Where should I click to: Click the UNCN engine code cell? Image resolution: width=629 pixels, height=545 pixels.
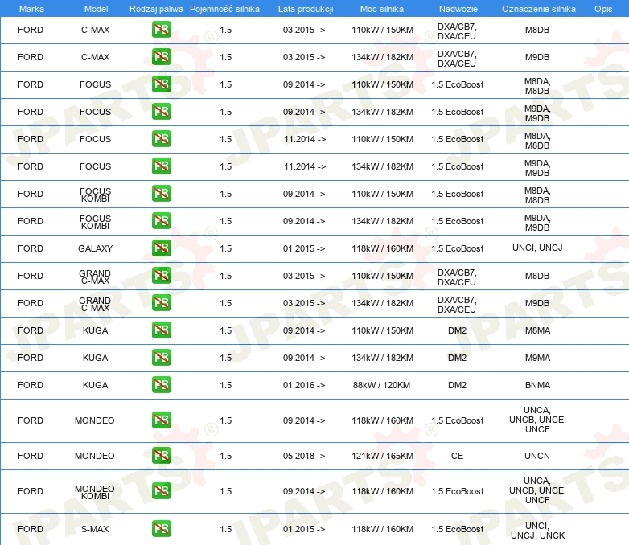coord(537,456)
